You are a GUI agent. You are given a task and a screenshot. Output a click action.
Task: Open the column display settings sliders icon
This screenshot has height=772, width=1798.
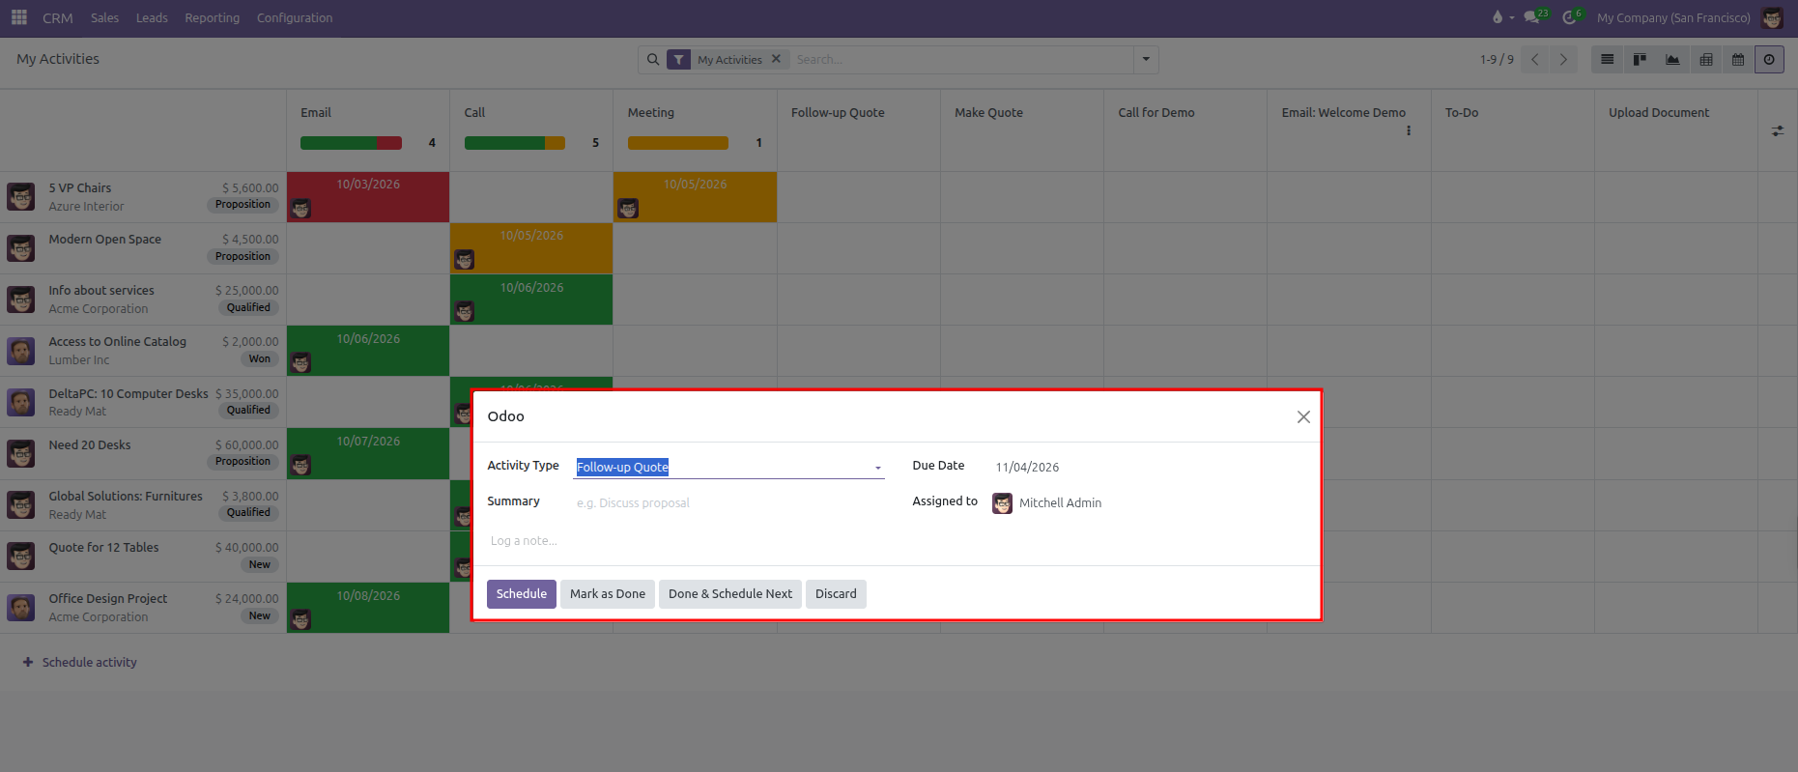[1778, 130]
